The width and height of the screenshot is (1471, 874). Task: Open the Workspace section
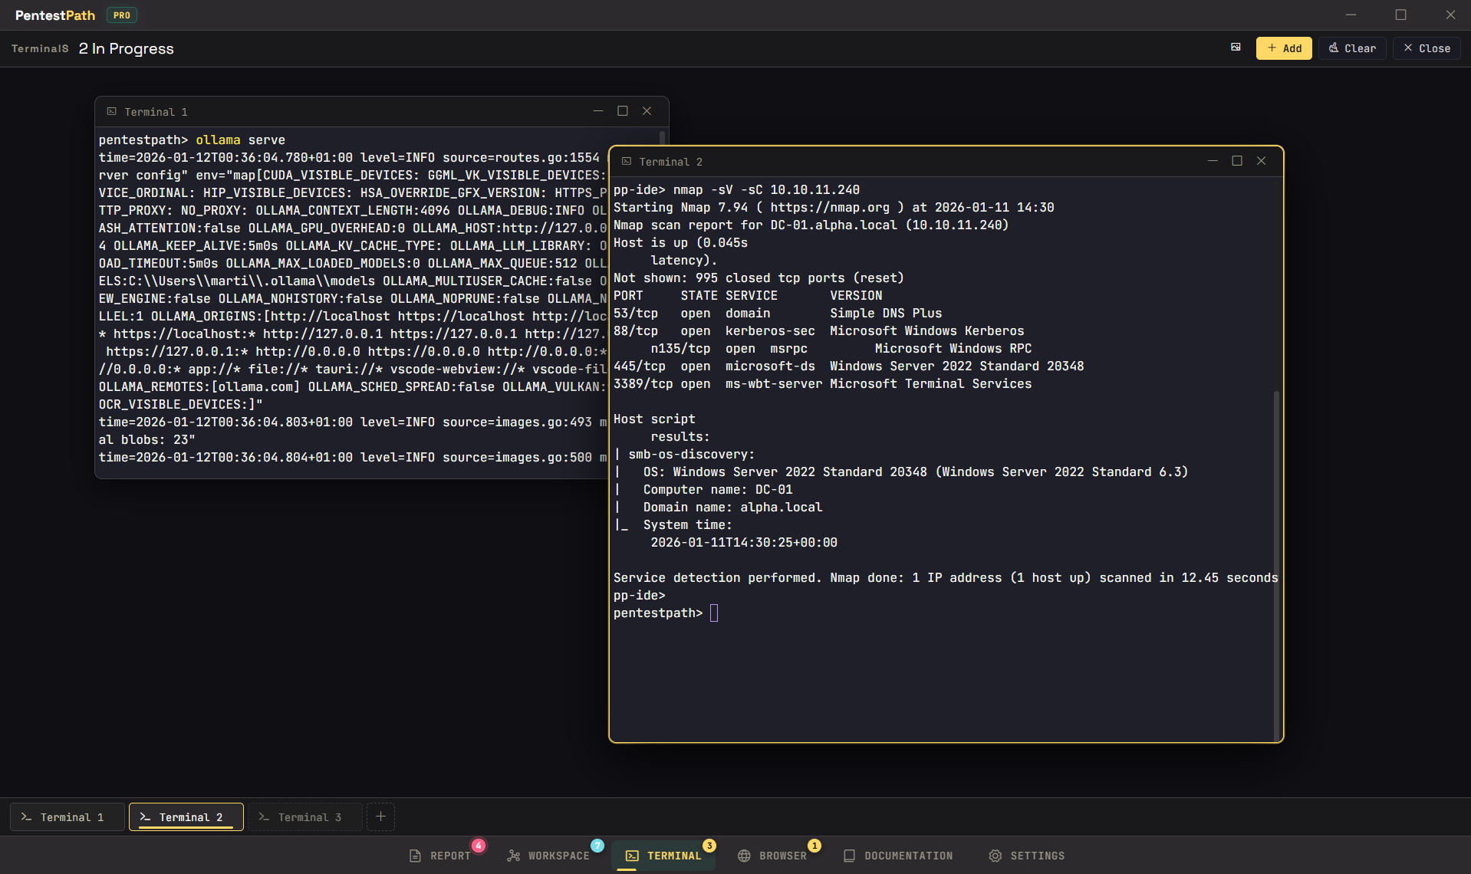click(x=549, y=856)
